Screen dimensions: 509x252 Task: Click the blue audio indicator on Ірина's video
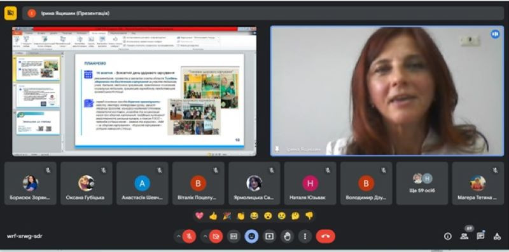pos(495,34)
